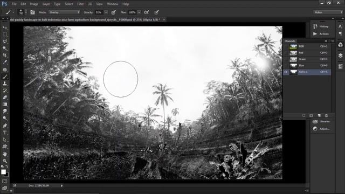Open the Filter menu
345x194 pixels.
point(80,4)
